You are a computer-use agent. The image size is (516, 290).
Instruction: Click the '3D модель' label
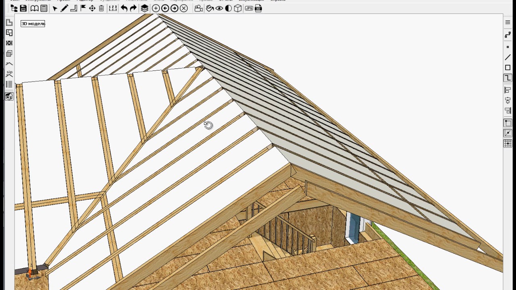click(x=33, y=24)
